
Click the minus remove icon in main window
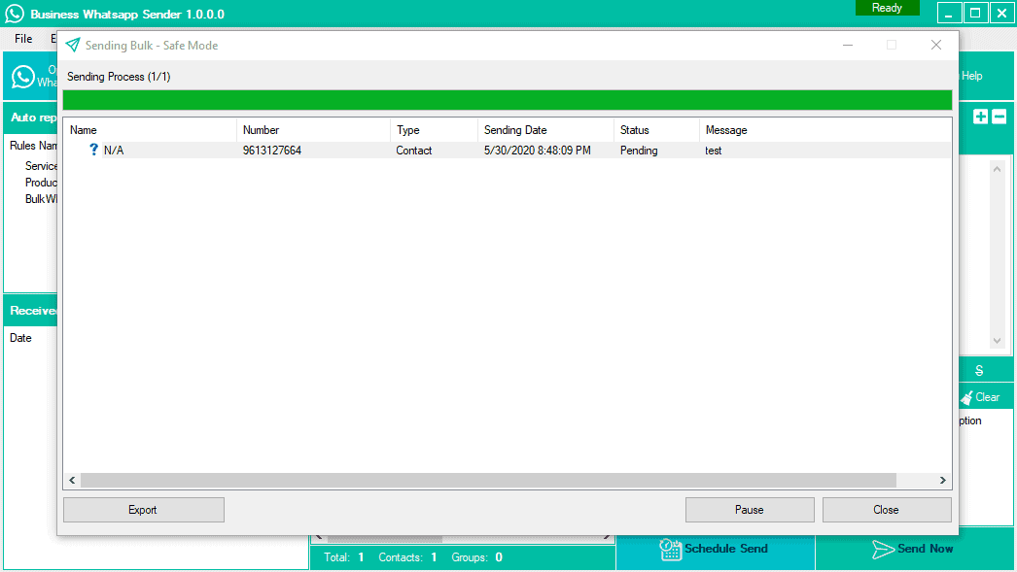tap(999, 117)
